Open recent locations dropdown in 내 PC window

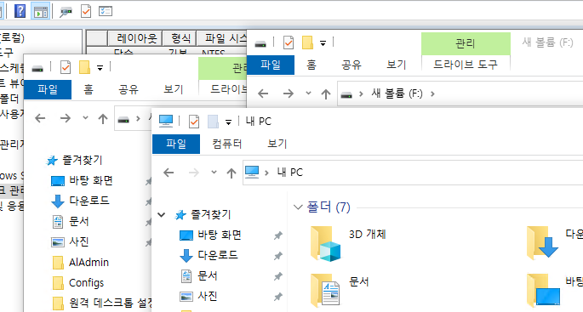click(x=214, y=173)
